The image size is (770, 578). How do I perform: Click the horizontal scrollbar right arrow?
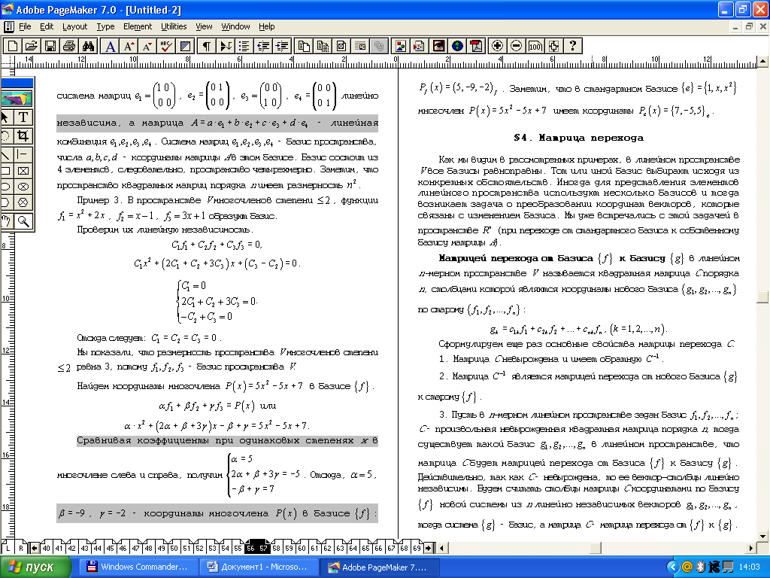(751, 548)
